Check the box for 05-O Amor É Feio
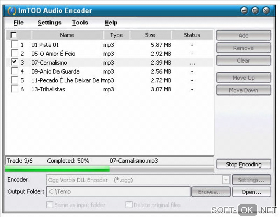This screenshot has width=280, height=217. (x=15, y=53)
